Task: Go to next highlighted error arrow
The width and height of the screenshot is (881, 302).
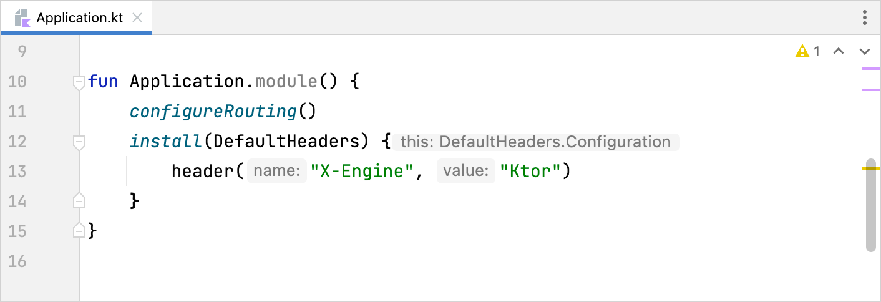Action: pyautogui.click(x=864, y=52)
